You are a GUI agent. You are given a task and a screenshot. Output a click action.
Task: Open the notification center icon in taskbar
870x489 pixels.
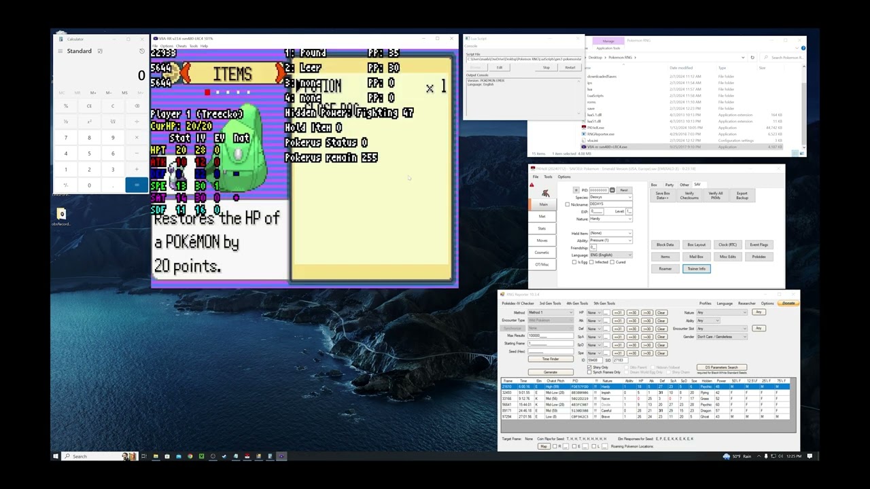[x=810, y=456]
